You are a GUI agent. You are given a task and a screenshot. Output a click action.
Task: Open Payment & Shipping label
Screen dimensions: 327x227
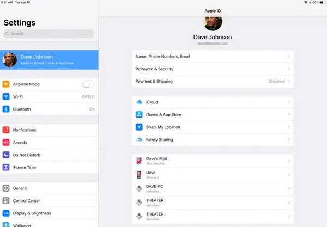tap(154, 81)
